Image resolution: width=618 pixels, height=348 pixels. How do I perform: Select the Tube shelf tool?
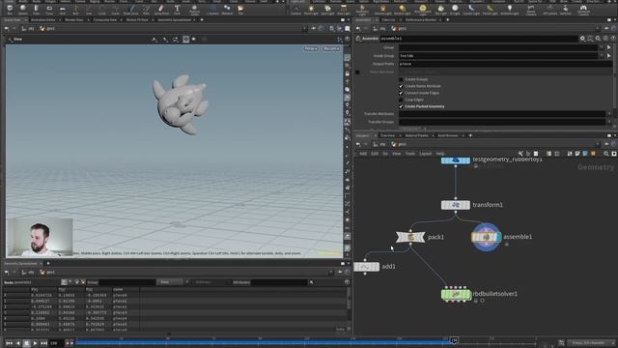click(x=37, y=9)
